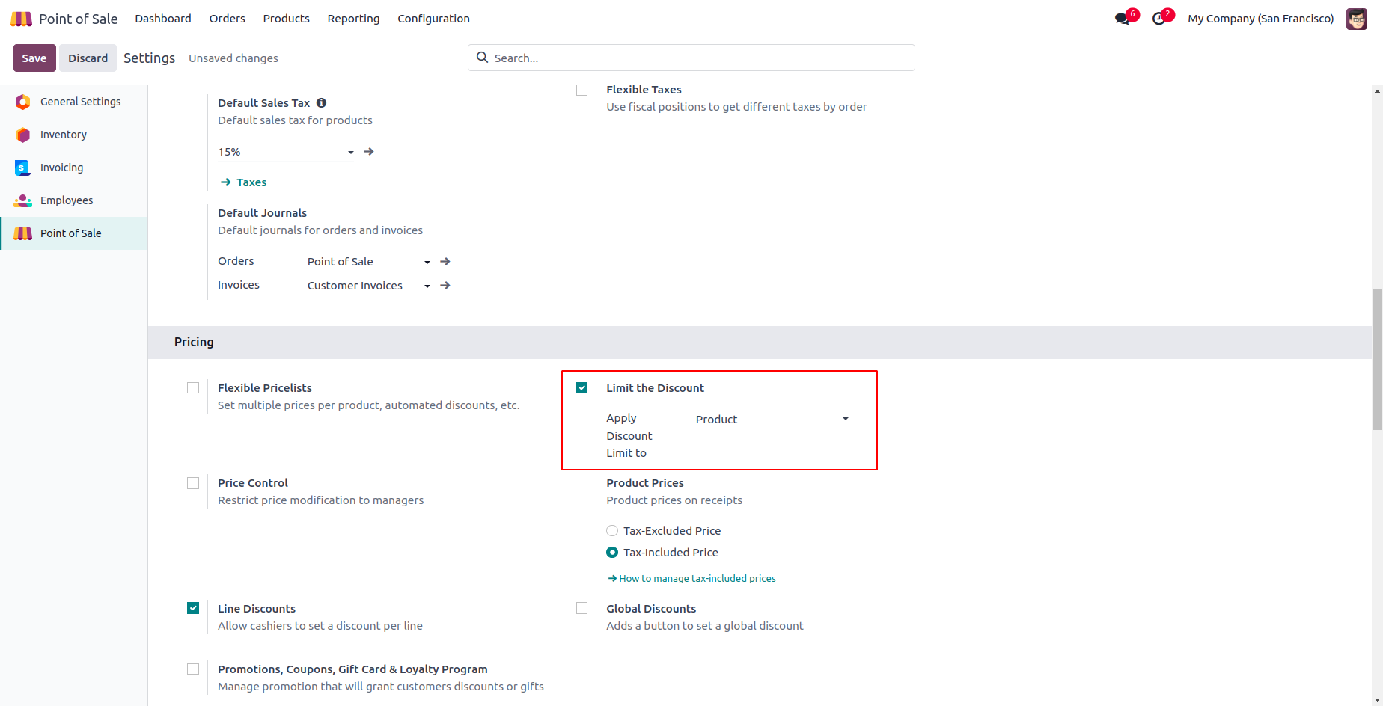1383x706 pixels.
Task: Open the external link arrow for Orders journal
Action: 445,262
